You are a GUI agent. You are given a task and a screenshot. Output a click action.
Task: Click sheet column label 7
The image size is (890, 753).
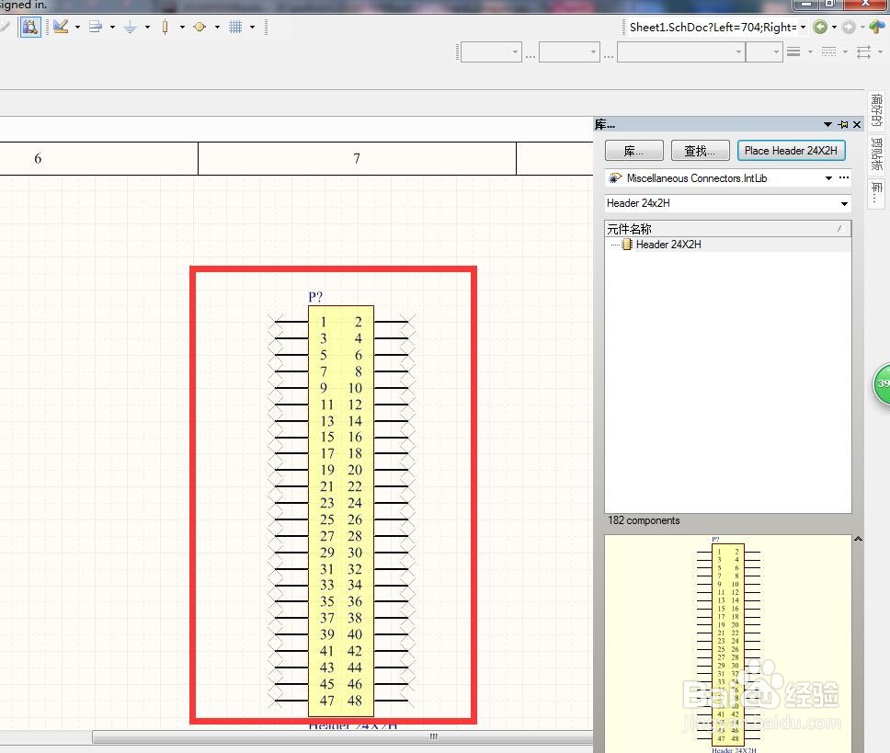point(357,158)
